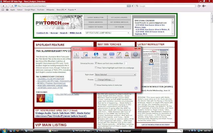Viewport: 213px width, 133px height.
Task: Add bookmark with the plus button
Action: coord(12,6)
